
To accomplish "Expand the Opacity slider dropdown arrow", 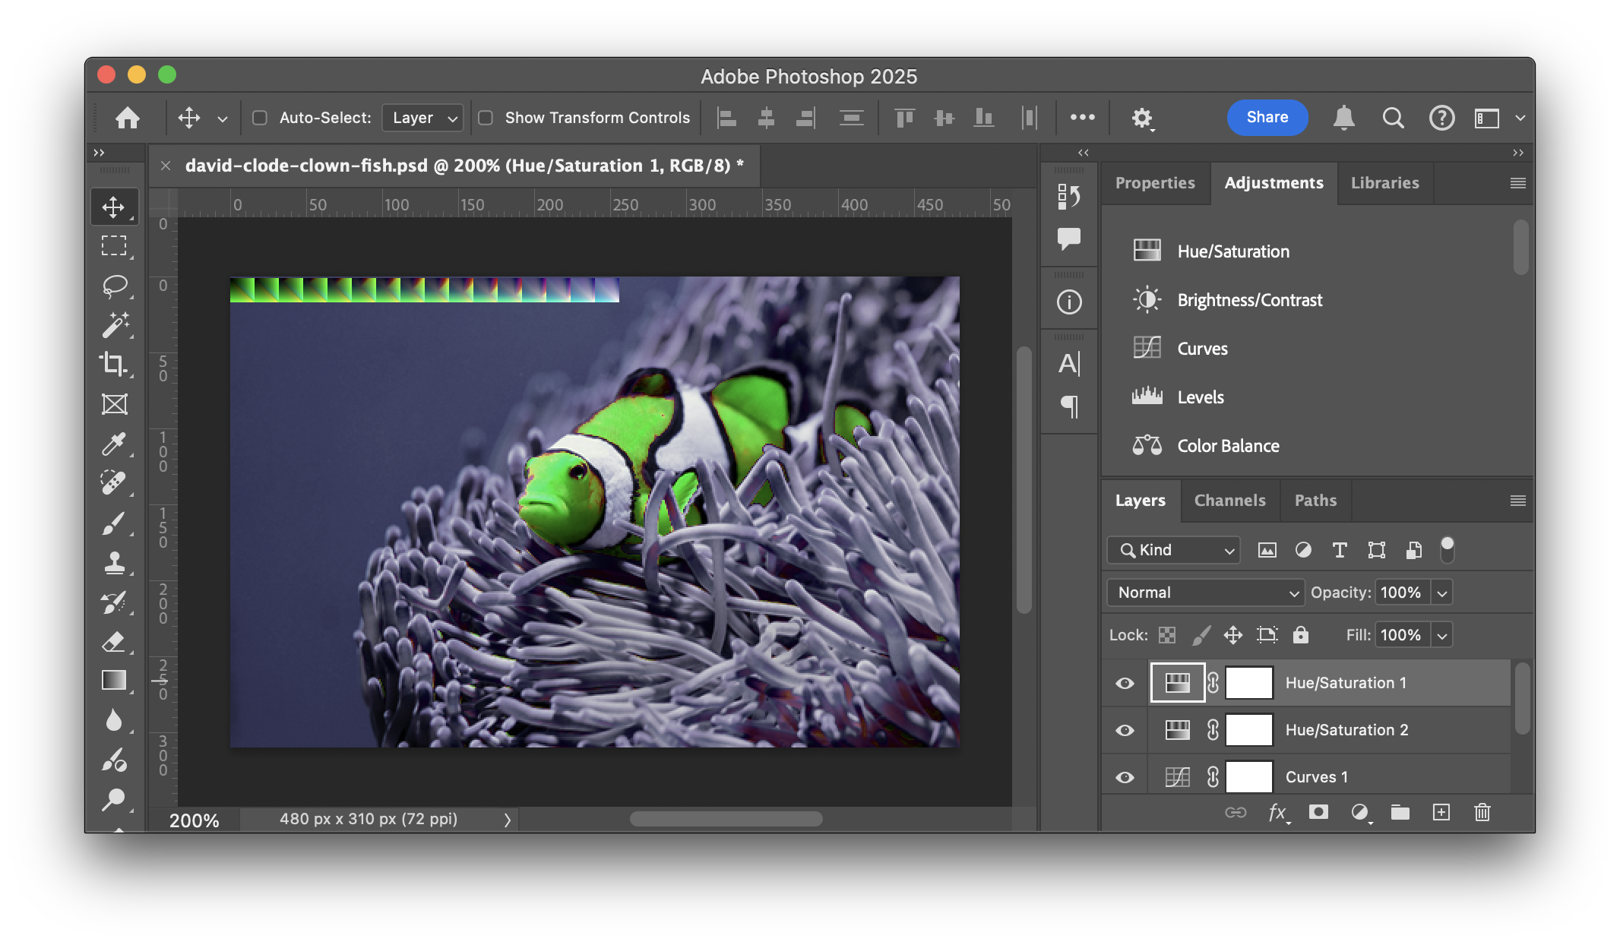I will pos(1441,593).
